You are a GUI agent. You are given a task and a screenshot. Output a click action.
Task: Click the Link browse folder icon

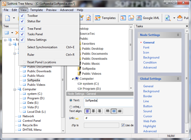[77, 118]
